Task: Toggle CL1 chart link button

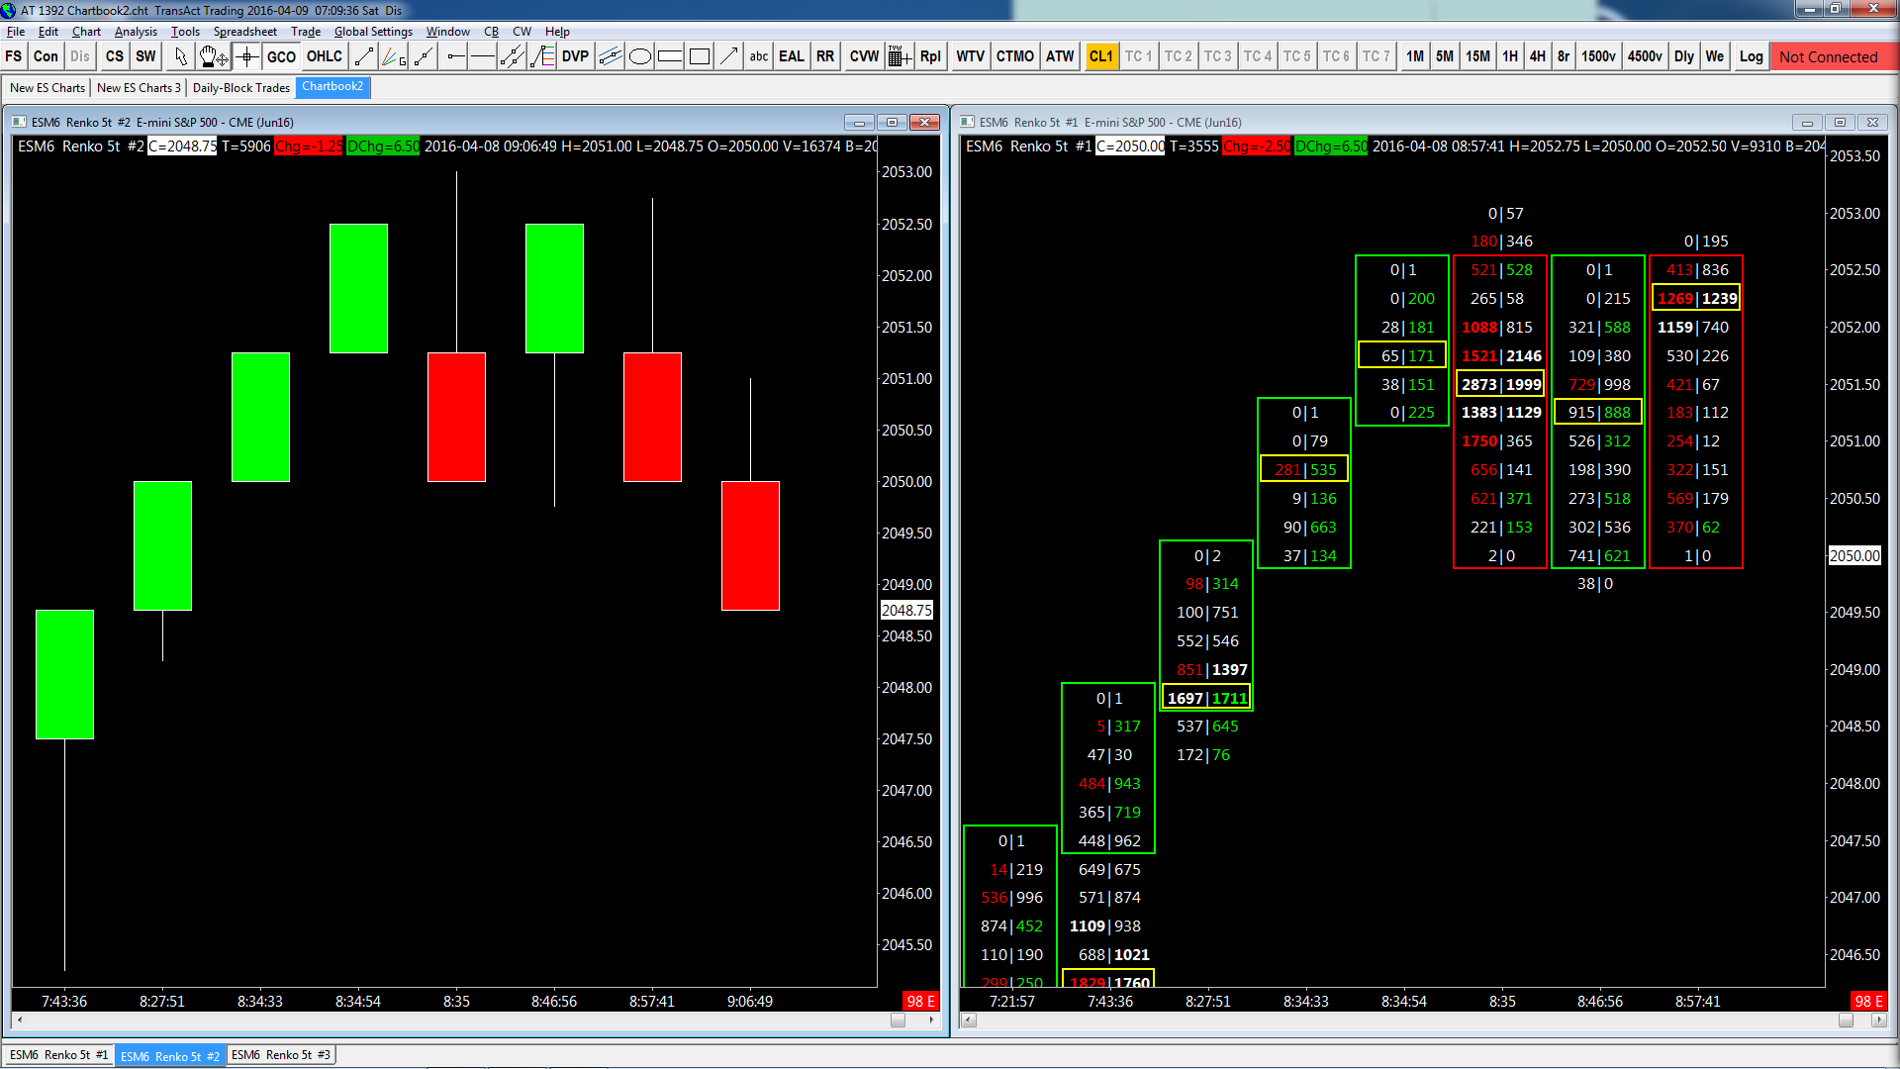Action: (x=1100, y=56)
